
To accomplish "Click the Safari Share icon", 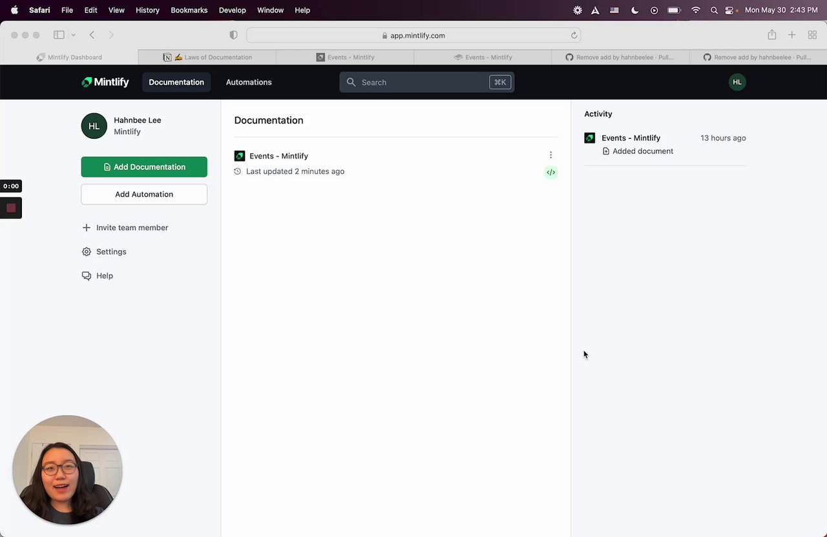I will [771, 35].
